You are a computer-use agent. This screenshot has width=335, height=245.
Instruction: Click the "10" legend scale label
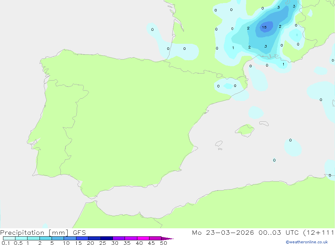click(x=66, y=243)
